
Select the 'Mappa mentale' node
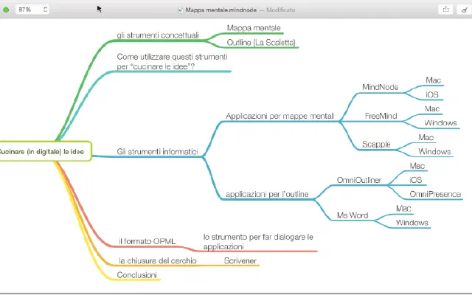254,28
